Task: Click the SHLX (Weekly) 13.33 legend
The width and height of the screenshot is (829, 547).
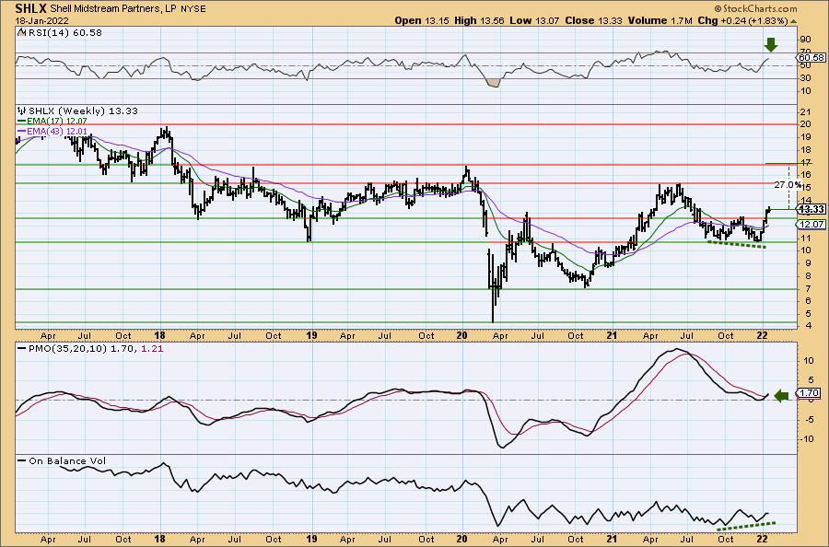Action: [x=83, y=111]
